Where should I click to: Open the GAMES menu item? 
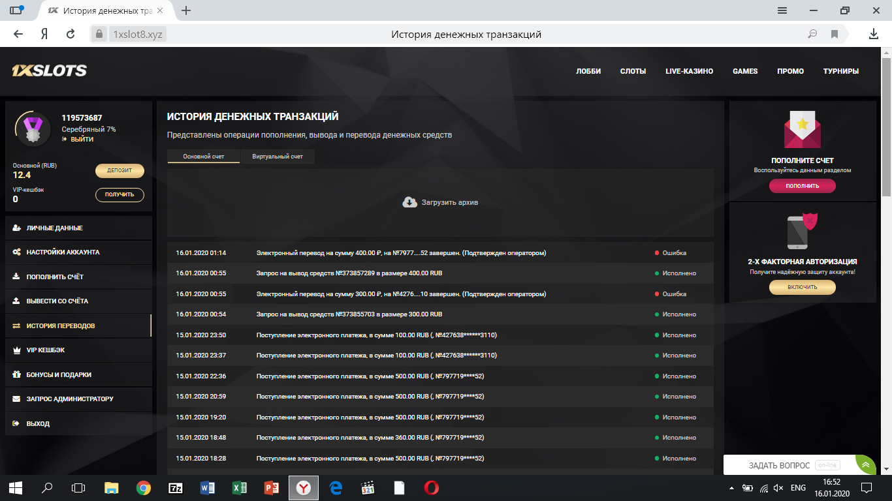745,71
